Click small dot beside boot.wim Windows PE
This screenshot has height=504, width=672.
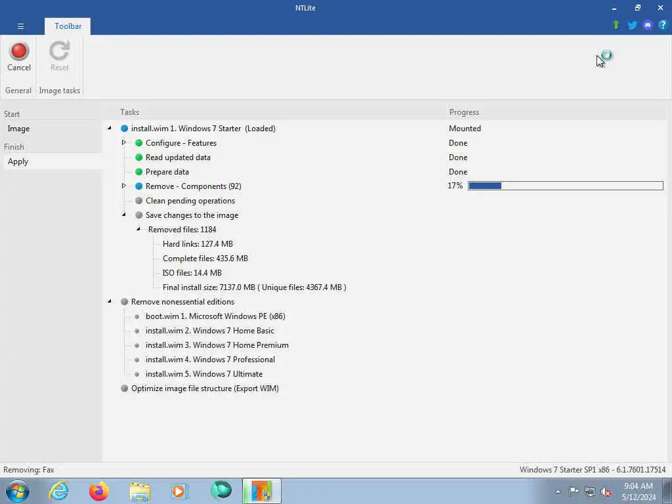(x=136, y=316)
